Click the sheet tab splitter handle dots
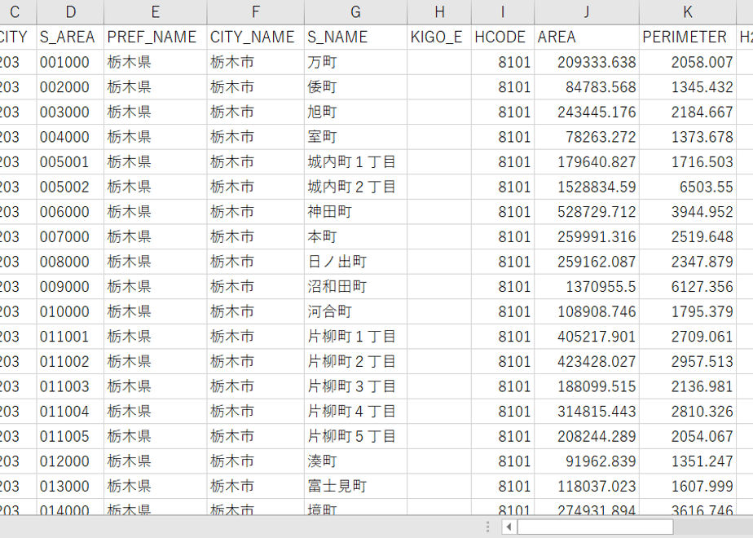 [487, 527]
